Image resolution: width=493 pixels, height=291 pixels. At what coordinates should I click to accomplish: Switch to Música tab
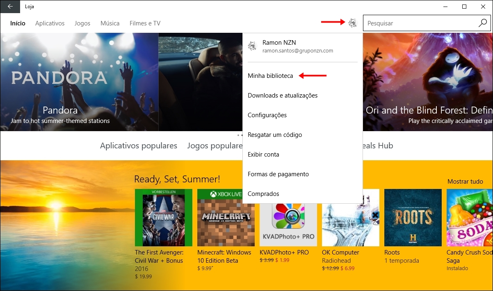pyautogui.click(x=110, y=23)
